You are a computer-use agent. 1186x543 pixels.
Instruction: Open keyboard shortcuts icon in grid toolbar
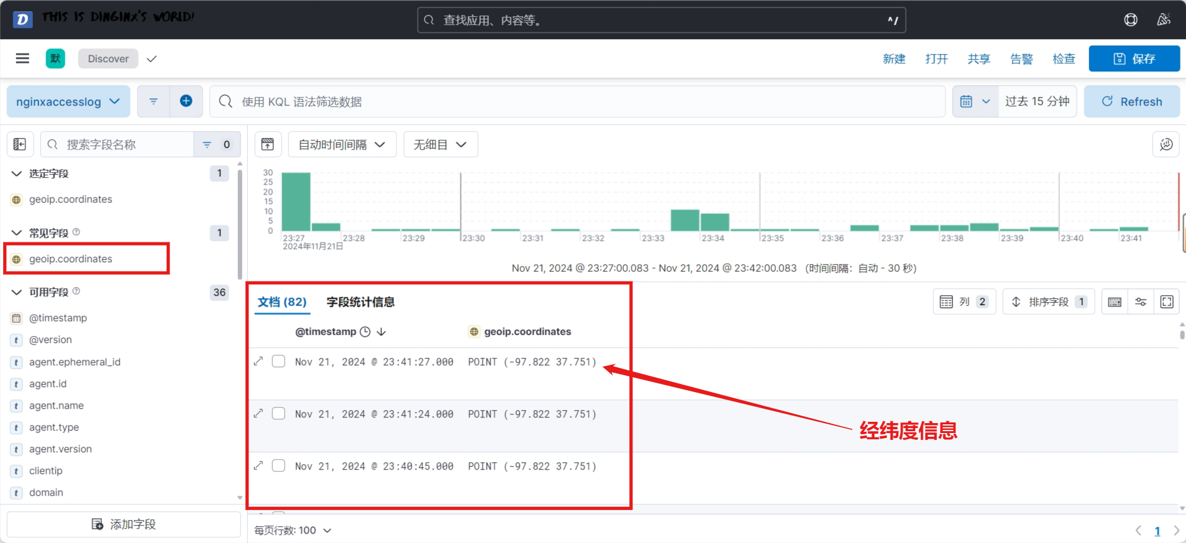1115,301
